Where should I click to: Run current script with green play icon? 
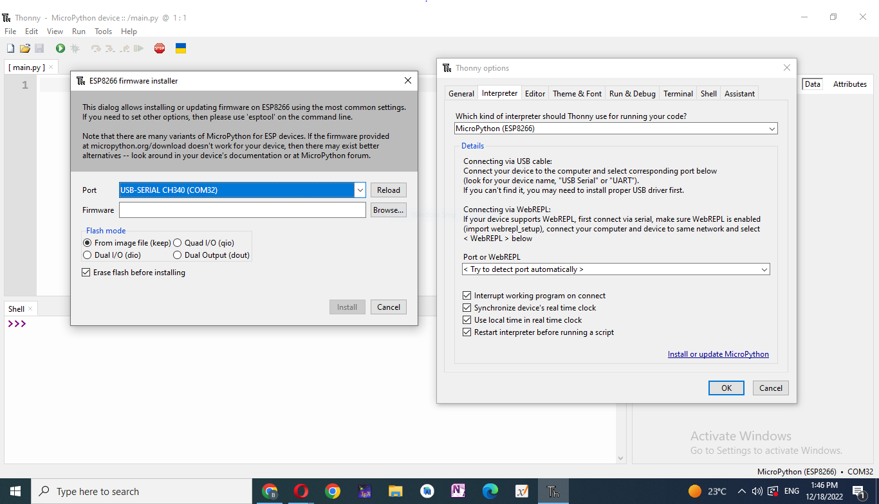60,48
